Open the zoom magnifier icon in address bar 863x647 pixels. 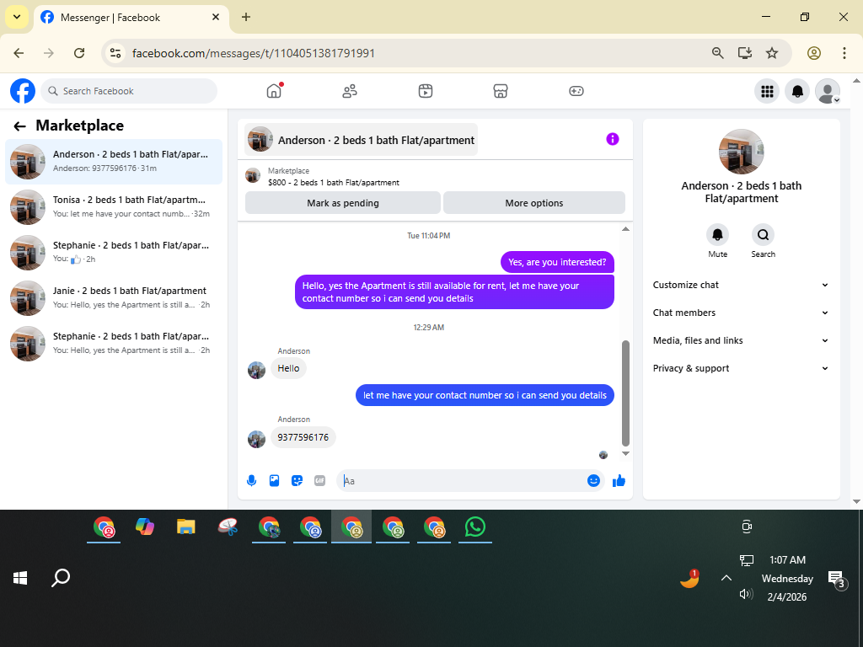(717, 53)
